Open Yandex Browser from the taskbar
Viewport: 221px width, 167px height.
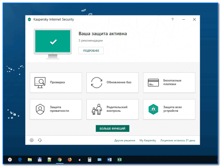point(10,160)
